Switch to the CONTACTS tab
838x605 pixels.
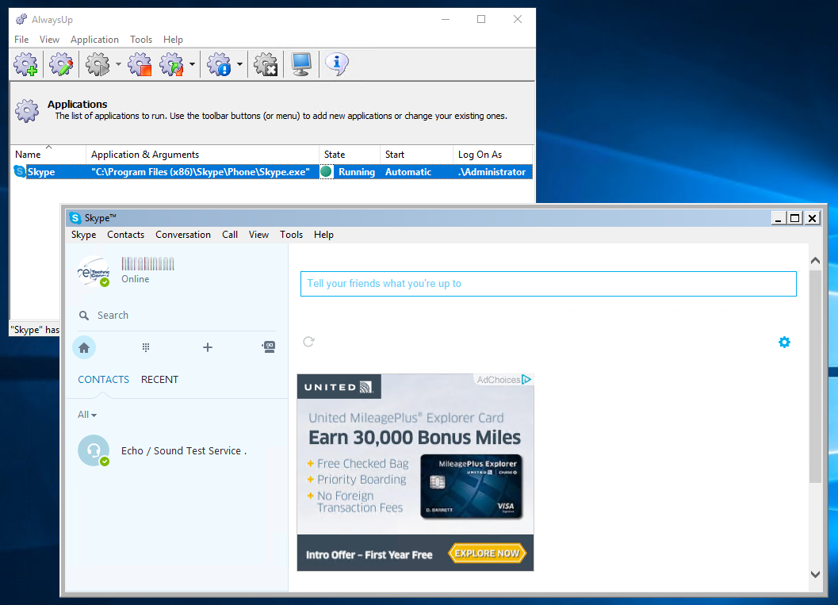click(x=104, y=380)
